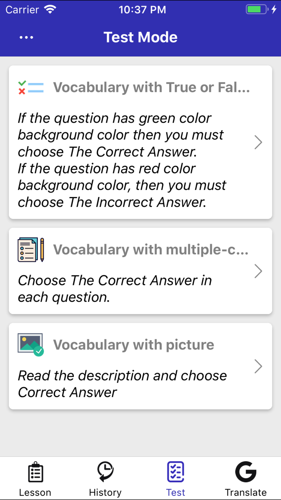Tap the Google Translate G icon

click(x=246, y=472)
